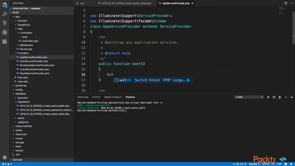Click line 16 in the code editor
The height and width of the screenshot is (166, 295).
(184, 75)
